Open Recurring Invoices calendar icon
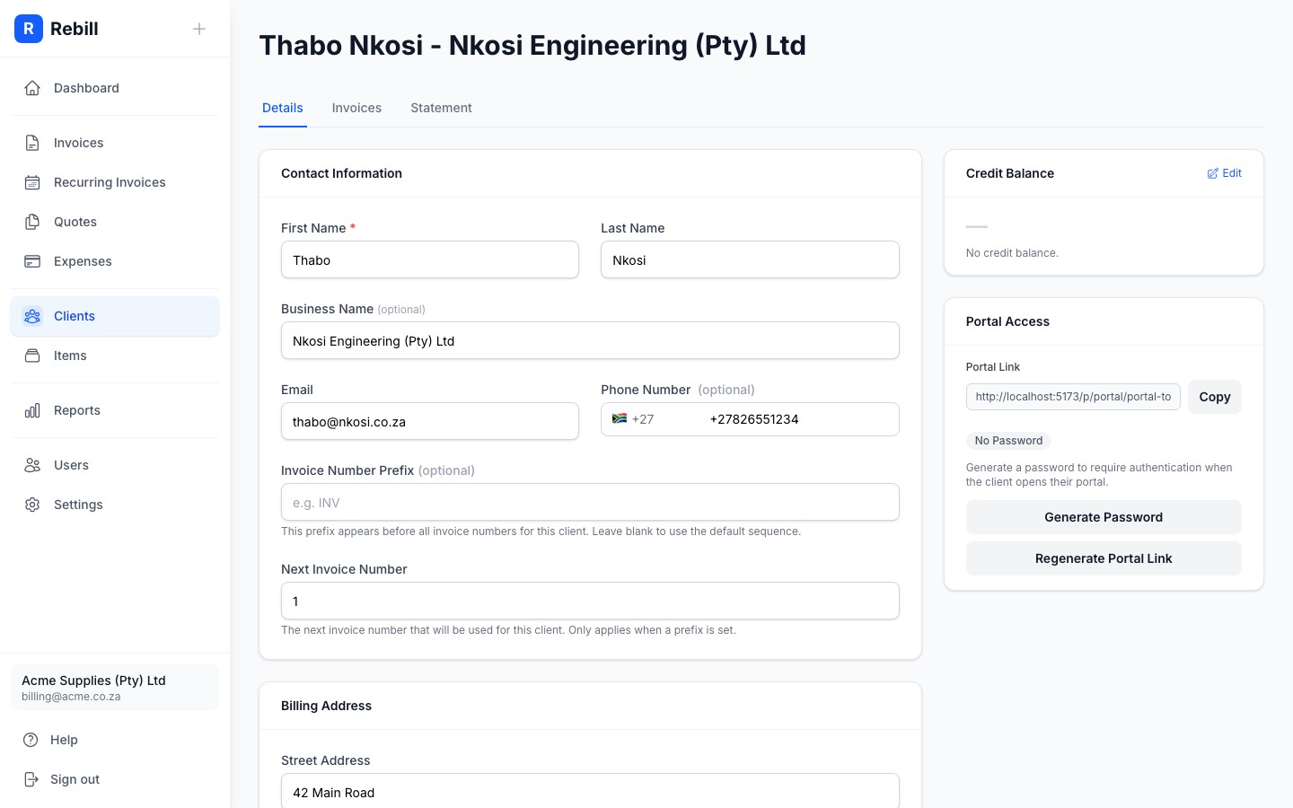Image resolution: width=1293 pixels, height=808 pixels. (32, 182)
